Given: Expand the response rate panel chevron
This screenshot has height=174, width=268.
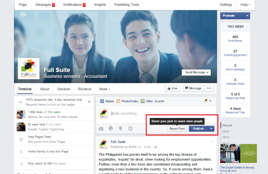Looking at the screenshot, I should [x=89, y=101].
